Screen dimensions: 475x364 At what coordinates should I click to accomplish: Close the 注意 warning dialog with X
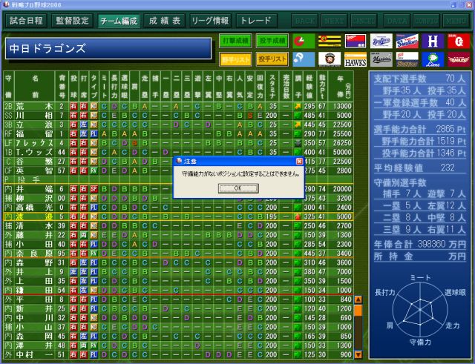(299, 162)
